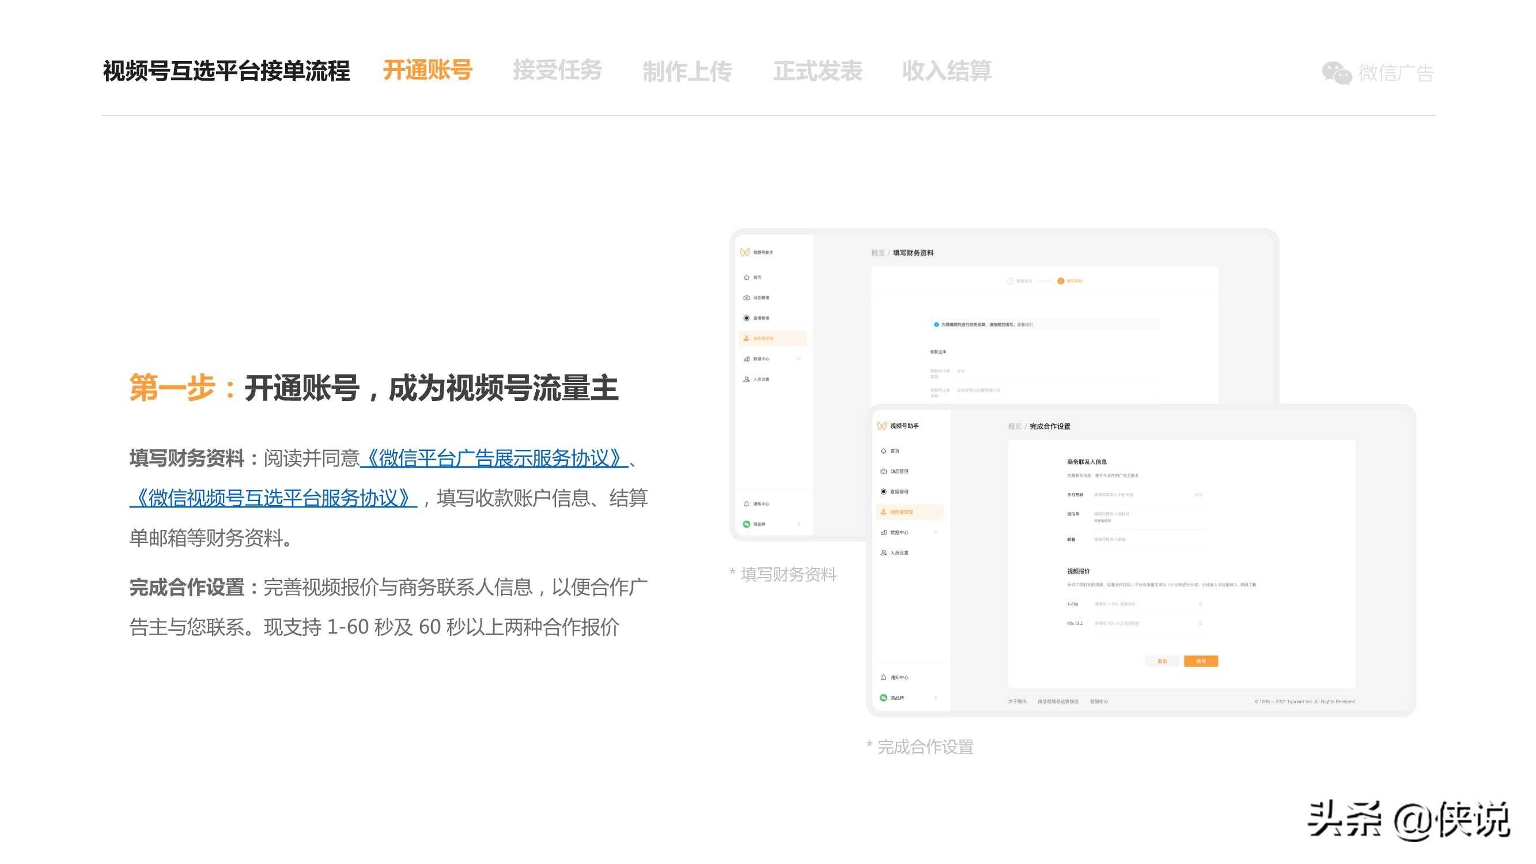The image size is (1536, 864).
Task: Expand 微品牌 arrow in 完成合作设置 window
Action: [936, 698]
